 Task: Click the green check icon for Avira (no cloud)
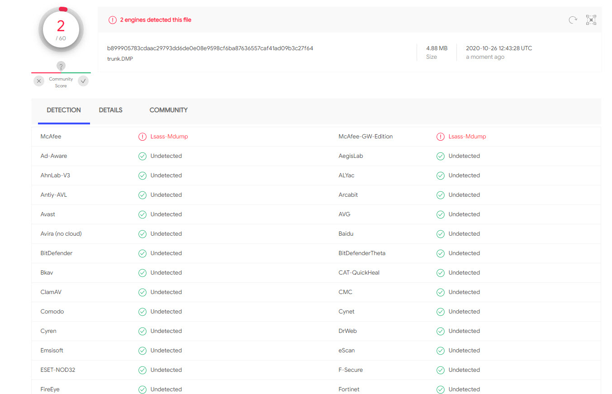(x=142, y=234)
